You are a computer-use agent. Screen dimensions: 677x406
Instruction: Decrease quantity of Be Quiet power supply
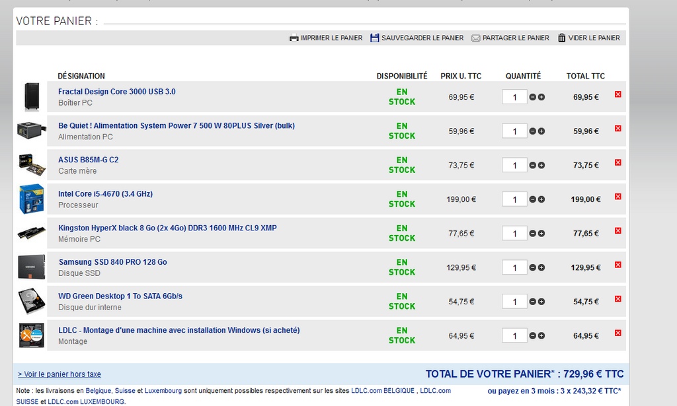(533, 131)
